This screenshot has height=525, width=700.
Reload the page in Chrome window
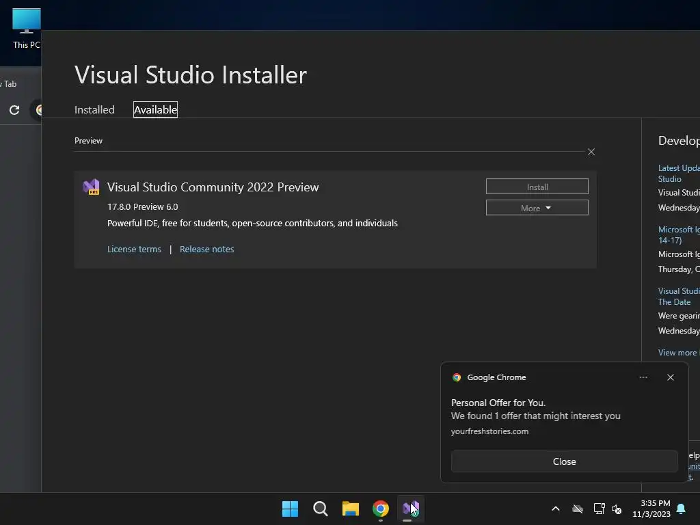pyautogui.click(x=14, y=110)
